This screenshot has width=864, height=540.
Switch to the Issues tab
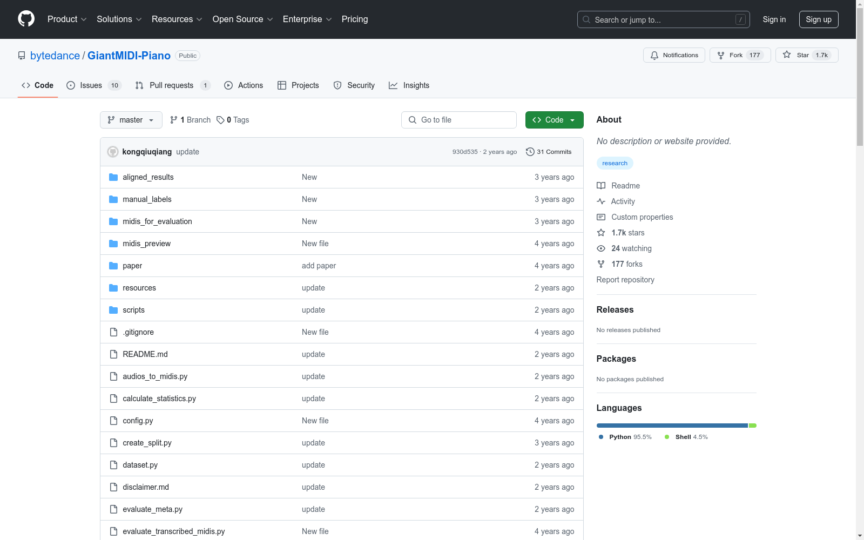(x=94, y=85)
